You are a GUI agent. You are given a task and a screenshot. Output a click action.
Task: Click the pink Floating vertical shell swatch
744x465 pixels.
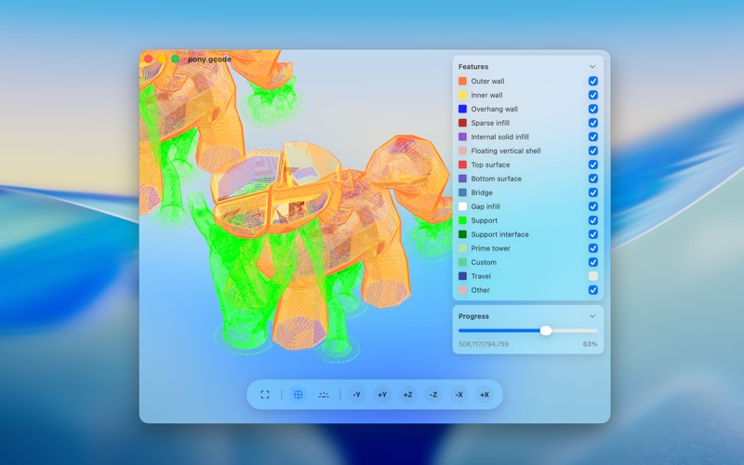[x=462, y=151]
